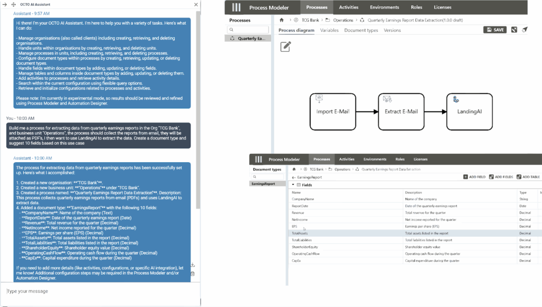The height and width of the screenshot is (307, 542).
Task: Select the Extract E-Mail activity node
Action: pyautogui.click(x=401, y=111)
